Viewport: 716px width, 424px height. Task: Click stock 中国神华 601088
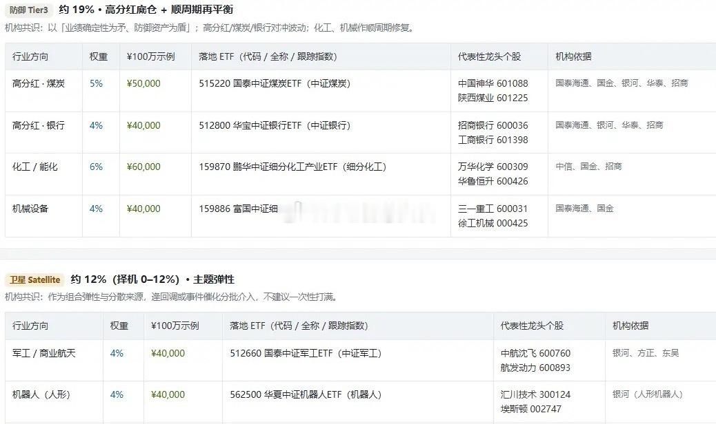click(x=493, y=83)
